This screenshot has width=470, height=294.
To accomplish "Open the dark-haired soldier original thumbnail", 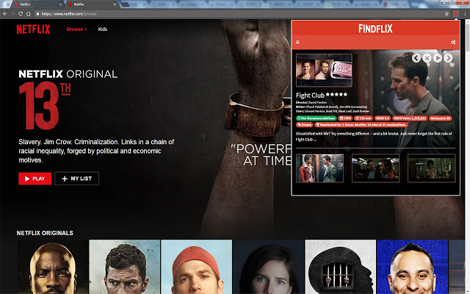I will 124,267.
